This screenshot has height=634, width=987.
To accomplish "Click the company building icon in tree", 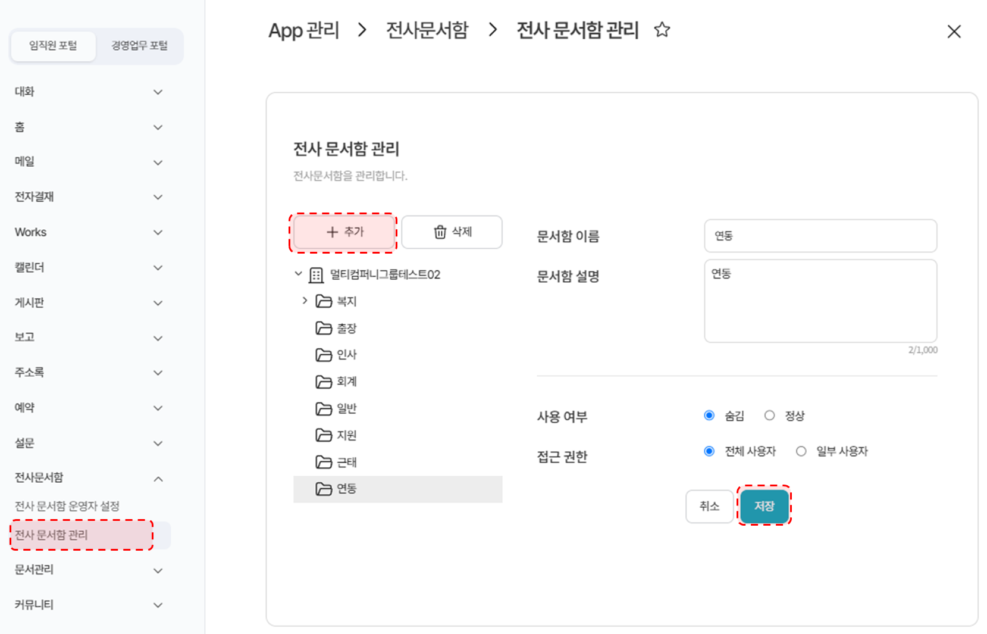I will [316, 275].
